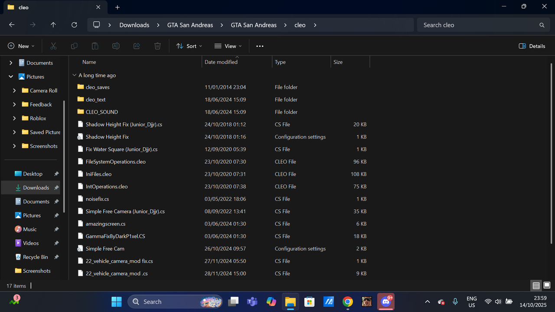Click the Cut scissors icon in toolbar
This screenshot has width=555, height=312.
tap(53, 46)
